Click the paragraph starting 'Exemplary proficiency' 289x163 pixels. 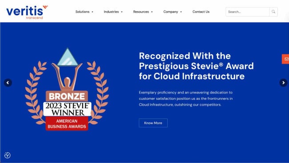point(186,98)
